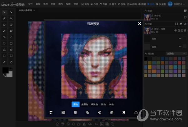The width and height of the screenshot is (188, 127).
Task: Open the palette 主题色 dropdown
Action: coord(176,54)
